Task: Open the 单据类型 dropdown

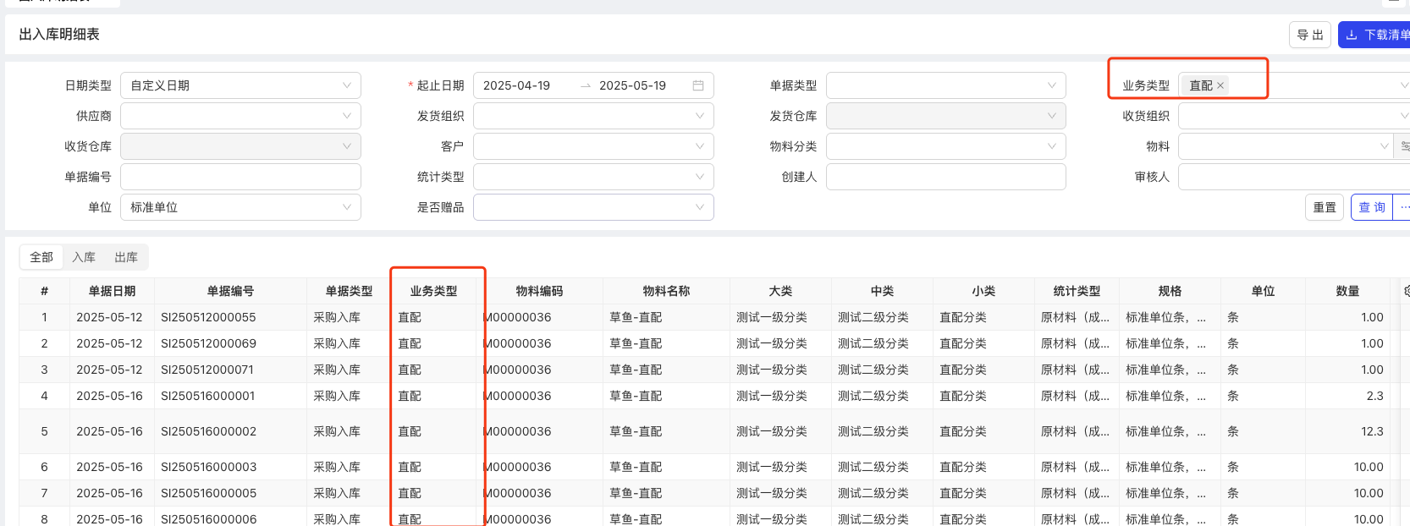Action: coord(945,85)
